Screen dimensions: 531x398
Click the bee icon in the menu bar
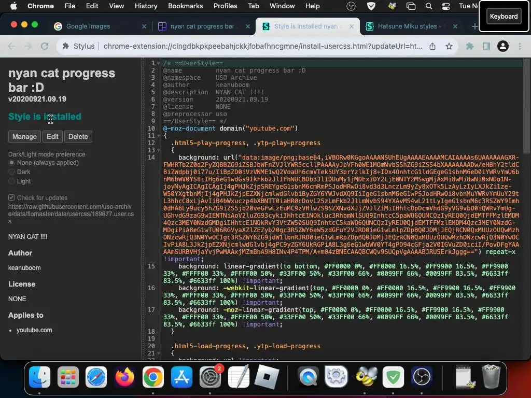[x=392, y=6]
